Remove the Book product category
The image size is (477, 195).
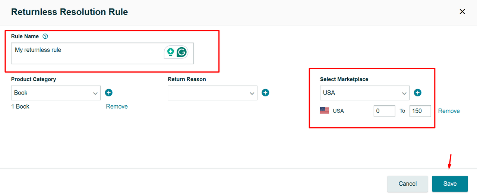click(x=117, y=106)
